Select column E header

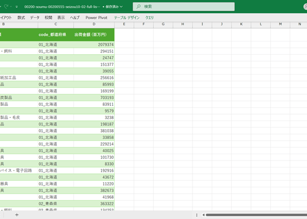point(124,24)
